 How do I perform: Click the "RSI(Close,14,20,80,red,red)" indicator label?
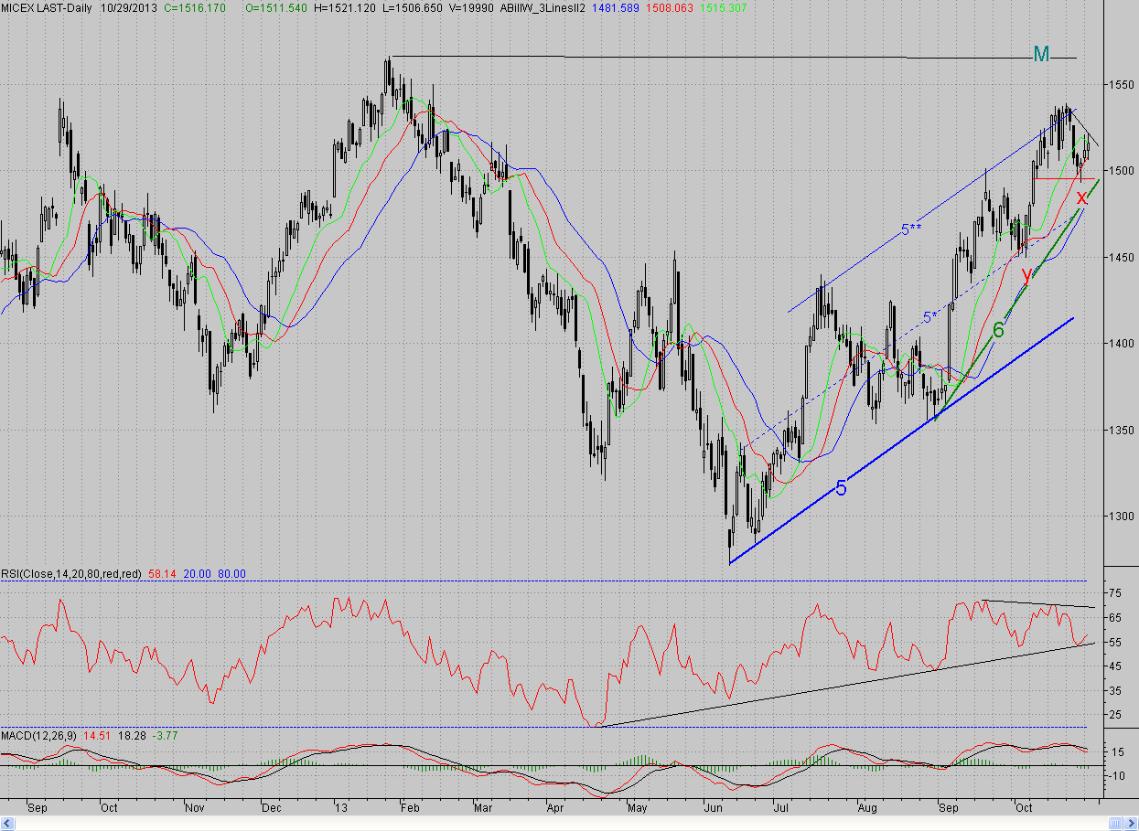pos(71,574)
